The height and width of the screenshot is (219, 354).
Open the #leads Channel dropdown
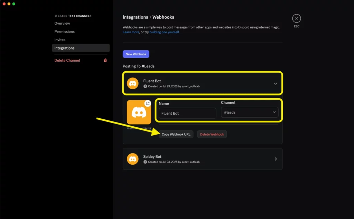pyautogui.click(x=250, y=112)
